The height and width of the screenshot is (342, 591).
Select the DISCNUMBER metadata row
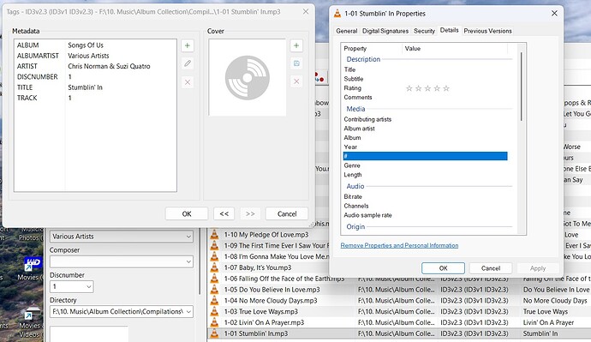coord(95,77)
